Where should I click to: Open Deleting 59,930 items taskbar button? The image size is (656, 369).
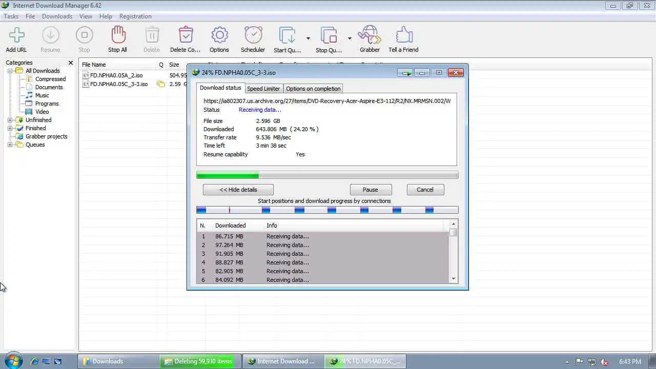(200, 361)
